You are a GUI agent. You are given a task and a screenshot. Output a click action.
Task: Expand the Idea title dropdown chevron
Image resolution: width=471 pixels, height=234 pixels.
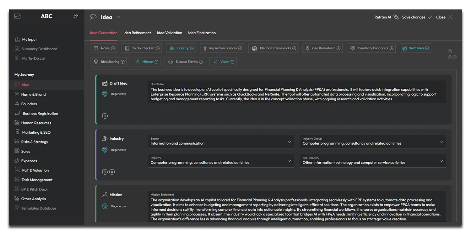pyautogui.click(x=118, y=17)
